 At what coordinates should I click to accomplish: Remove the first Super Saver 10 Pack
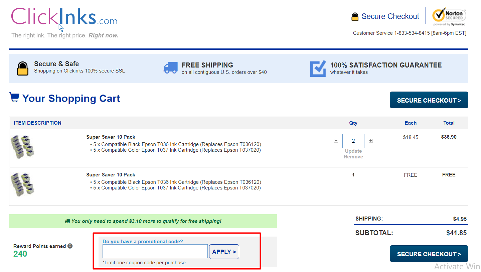(x=353, y=157)
